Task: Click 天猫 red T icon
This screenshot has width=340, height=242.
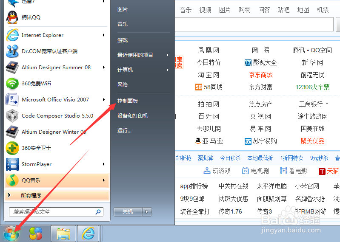Action: coord(322,171)
